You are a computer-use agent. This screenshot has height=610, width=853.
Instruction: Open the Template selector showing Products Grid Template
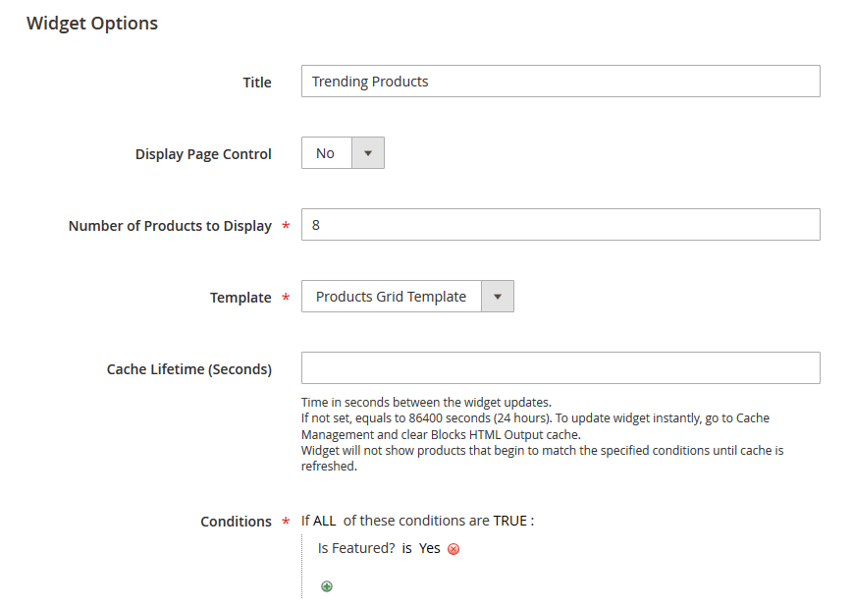pyautogui.click(x=393, y=296)
